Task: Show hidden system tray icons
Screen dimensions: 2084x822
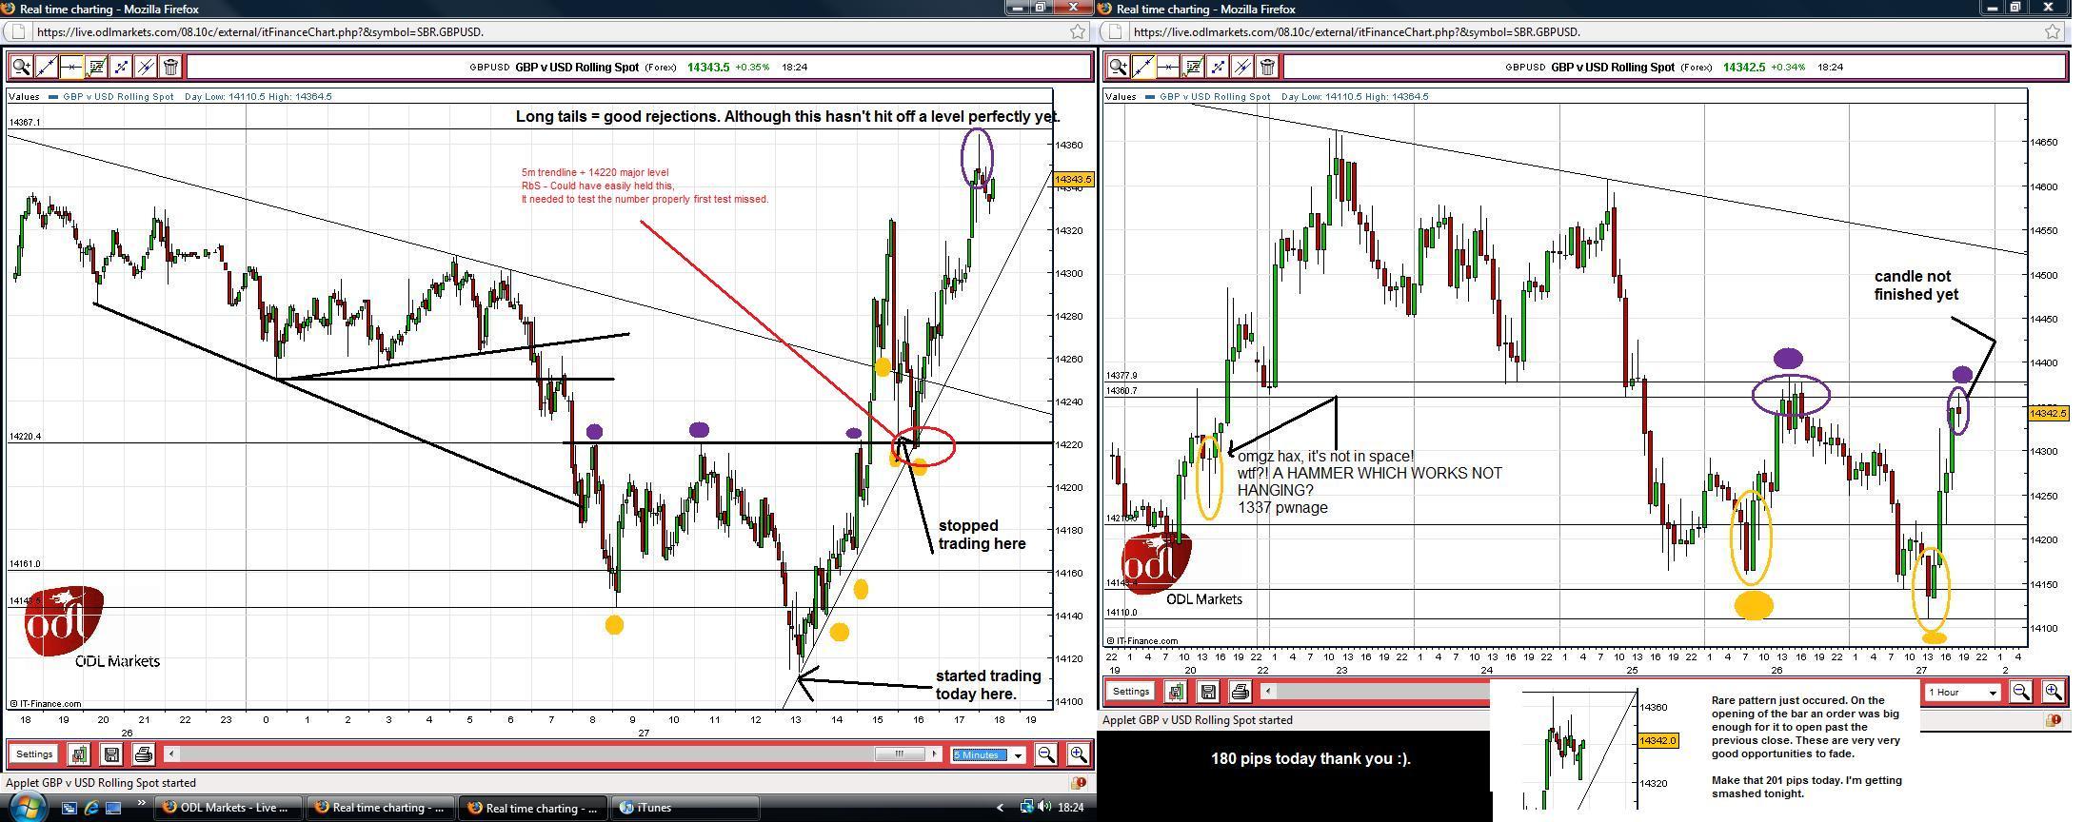Action: [1000, 808]
